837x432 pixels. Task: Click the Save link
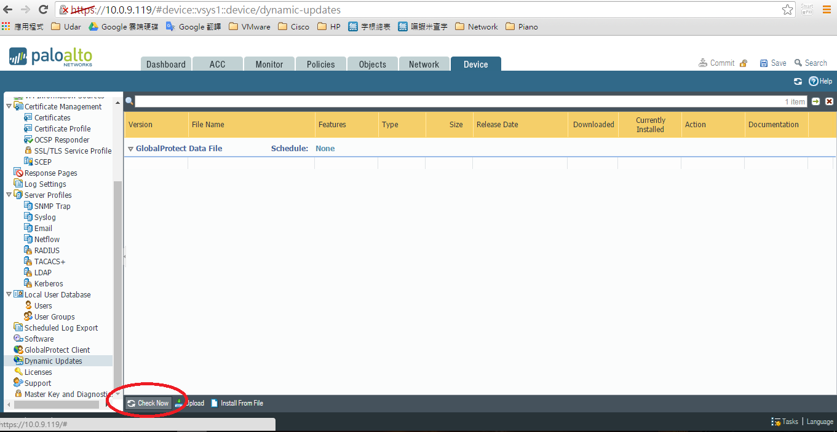pyautogui.click(x=773, y=63)
